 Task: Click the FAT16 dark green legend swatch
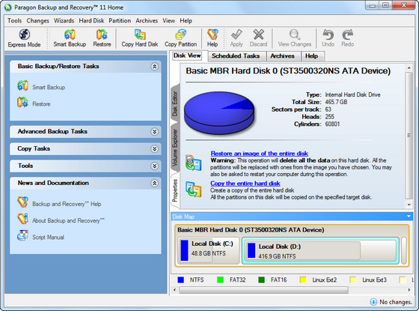pyautogui.click(x=261, y=280)
